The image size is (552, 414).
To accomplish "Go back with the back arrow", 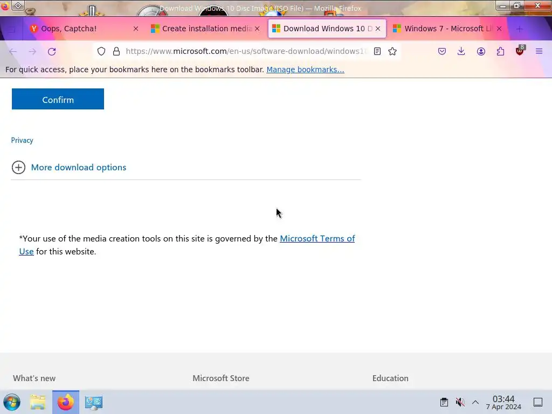I will point(13,51).
